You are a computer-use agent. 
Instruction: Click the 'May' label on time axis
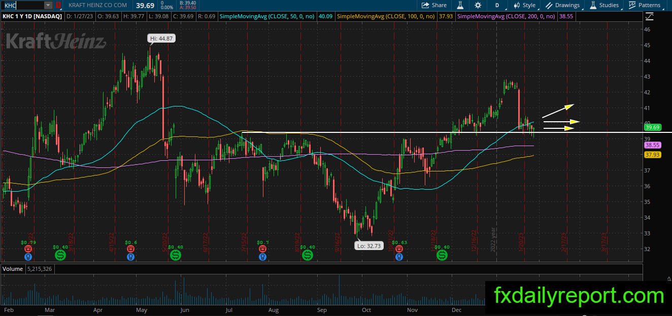(x=143, y=309)
